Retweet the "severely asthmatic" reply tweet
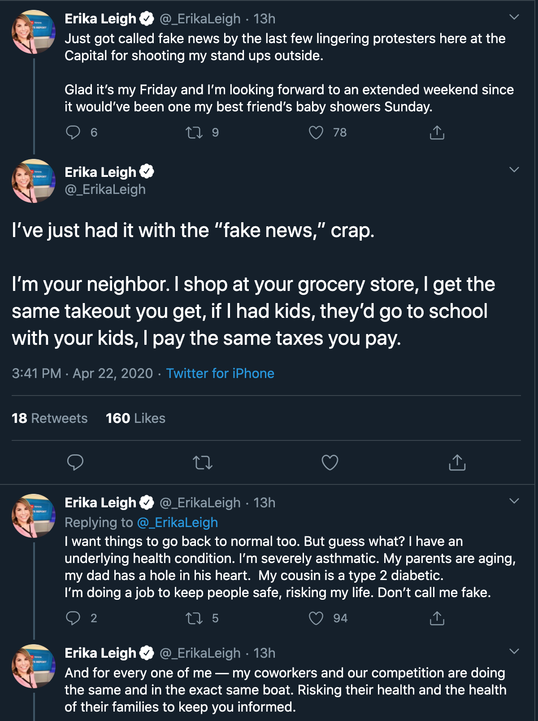538x721 pixels. [194, 618]
